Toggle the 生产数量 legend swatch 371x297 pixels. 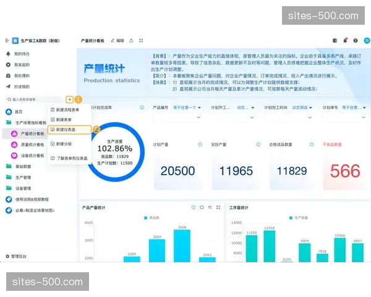291,218
